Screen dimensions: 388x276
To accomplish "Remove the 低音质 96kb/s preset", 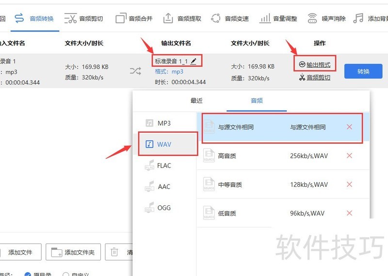I will point(349,213).
